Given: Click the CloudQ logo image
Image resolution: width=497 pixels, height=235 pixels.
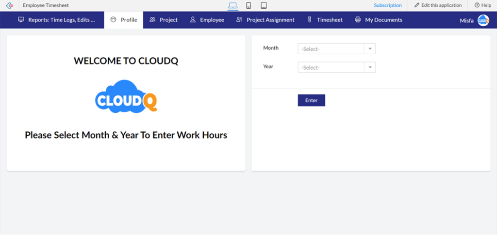Looking at the screenshot, I should click(126, 96).
